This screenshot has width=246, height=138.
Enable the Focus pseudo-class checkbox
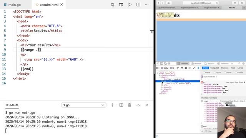tap(215, 72)
